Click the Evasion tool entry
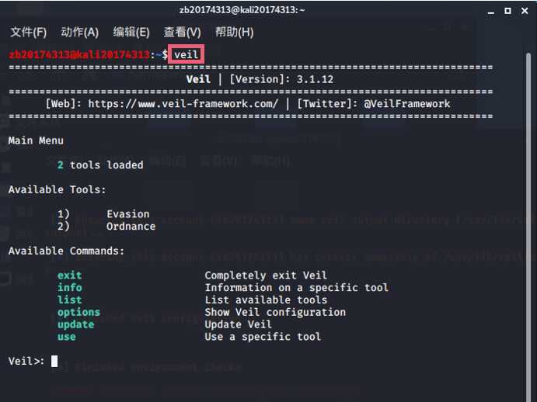Viewport: 537px width, 402px height. [x=127, y=214]
